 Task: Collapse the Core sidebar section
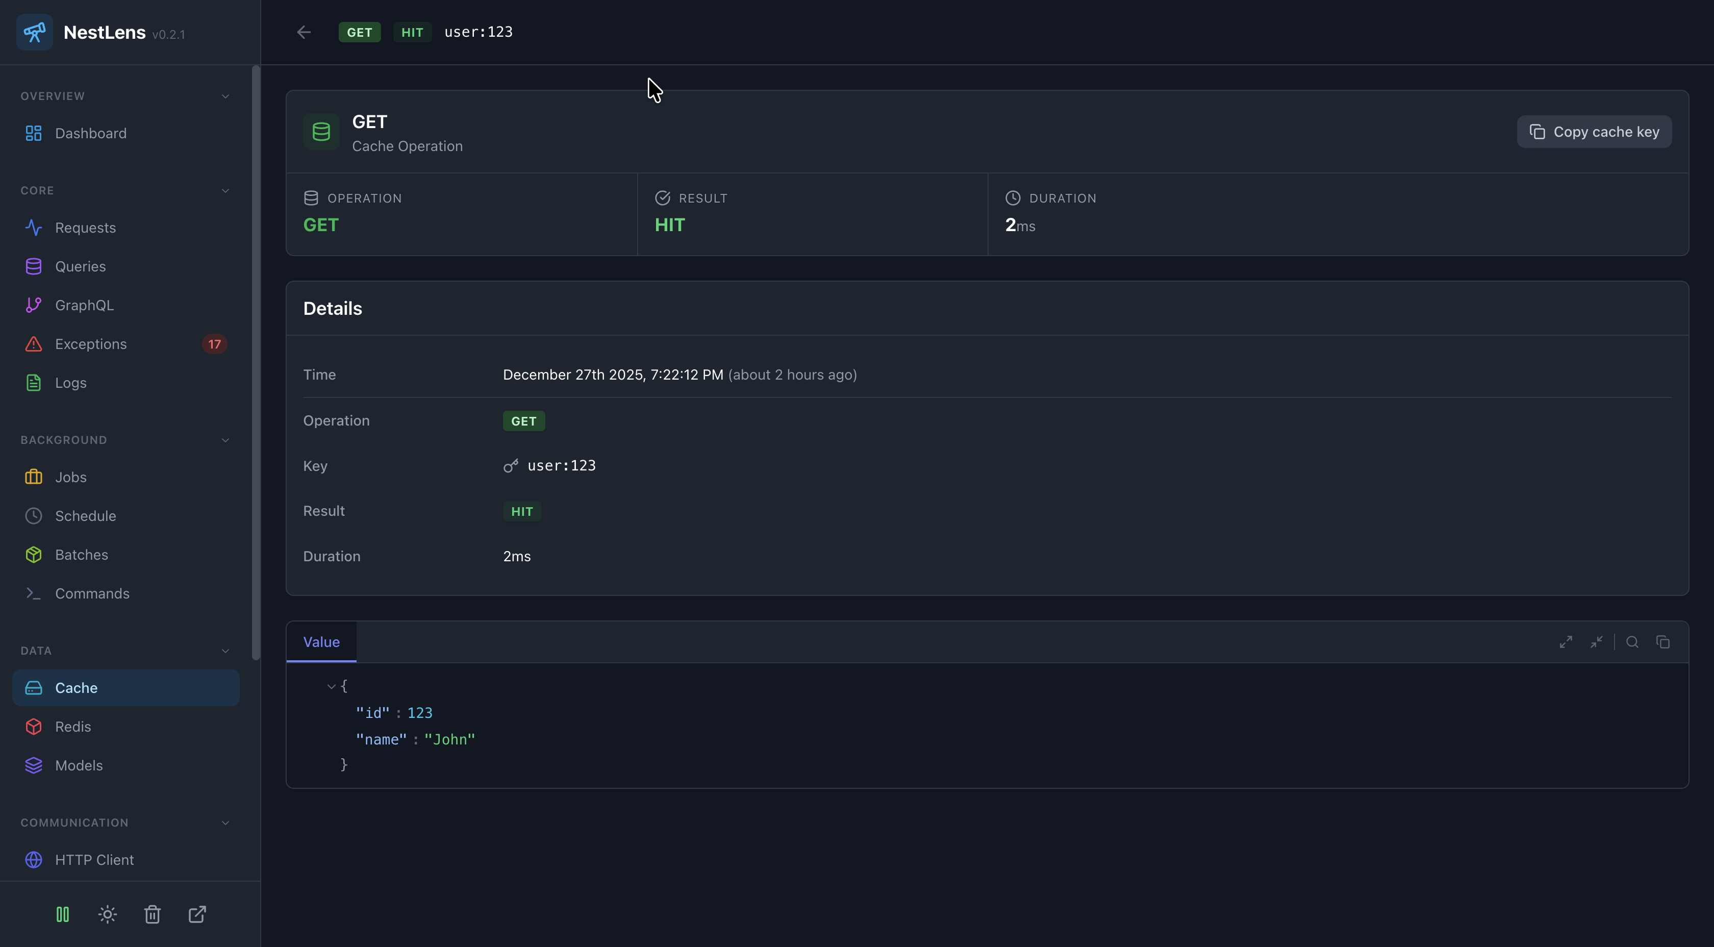(225, 191)
